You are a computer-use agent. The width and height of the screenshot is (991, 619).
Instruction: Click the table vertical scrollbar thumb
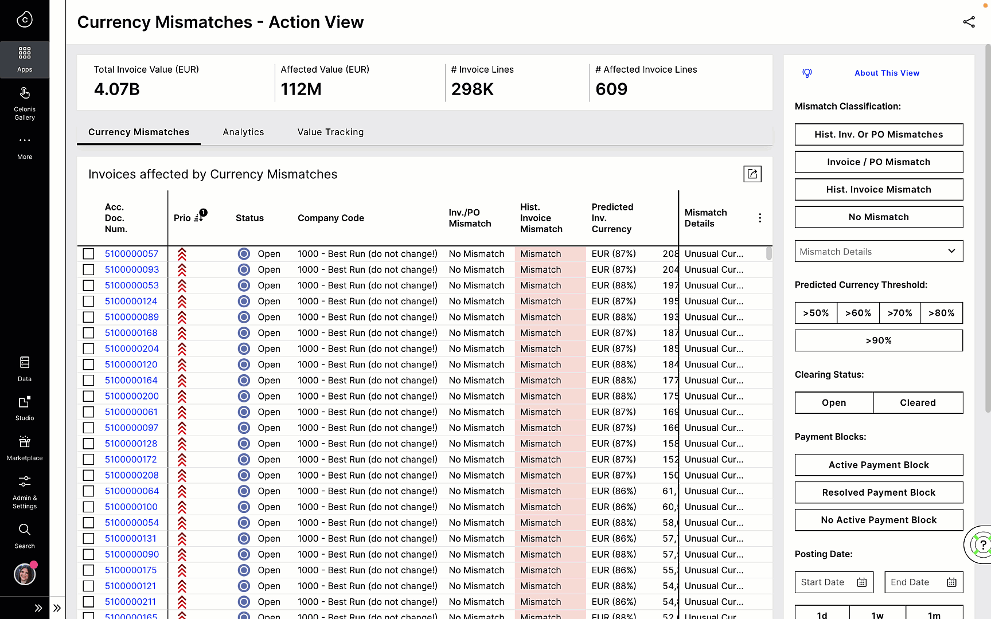click(768, 253)
